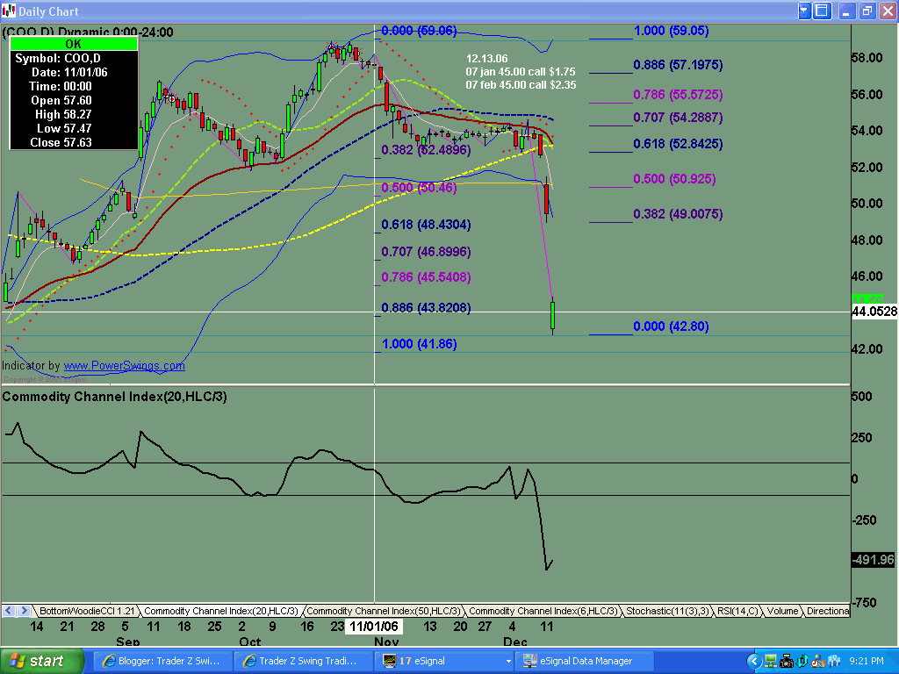Image resolution: width=899 pixels, height=674 pixels.
Task: Open the title bar pin dropdown
Action: (x=804, y=11)
